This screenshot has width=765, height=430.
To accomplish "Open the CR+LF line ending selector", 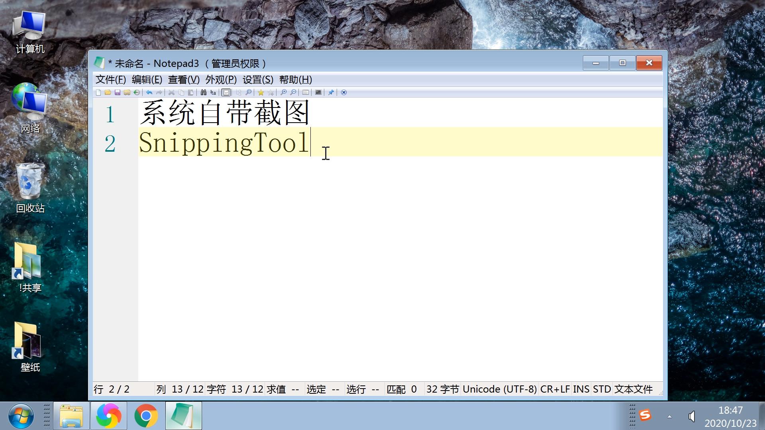I will (555, 389).
